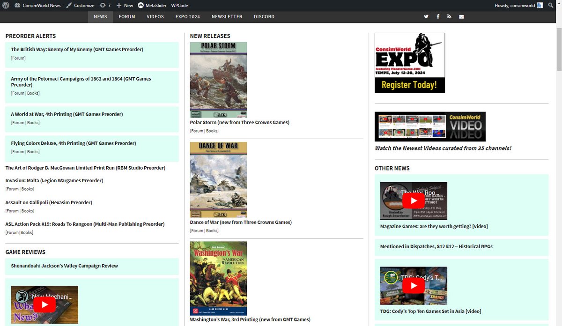The image size is (562, 326).
Task: Click the email envelope icon
Action: click(461, 16)
